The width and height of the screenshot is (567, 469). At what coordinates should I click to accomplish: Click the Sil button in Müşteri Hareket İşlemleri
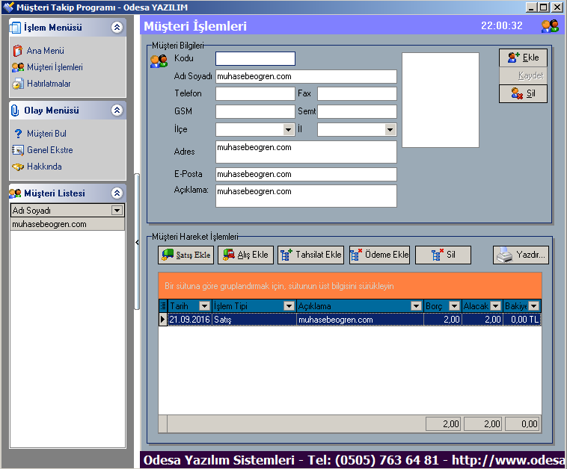[443, 255]
